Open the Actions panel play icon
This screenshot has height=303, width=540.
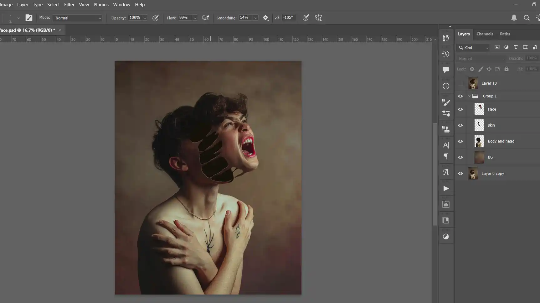[x=446, y=188]
